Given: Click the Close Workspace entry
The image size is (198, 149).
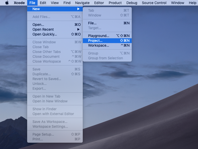Looking at the screenshot, I should tap(55, 61).
